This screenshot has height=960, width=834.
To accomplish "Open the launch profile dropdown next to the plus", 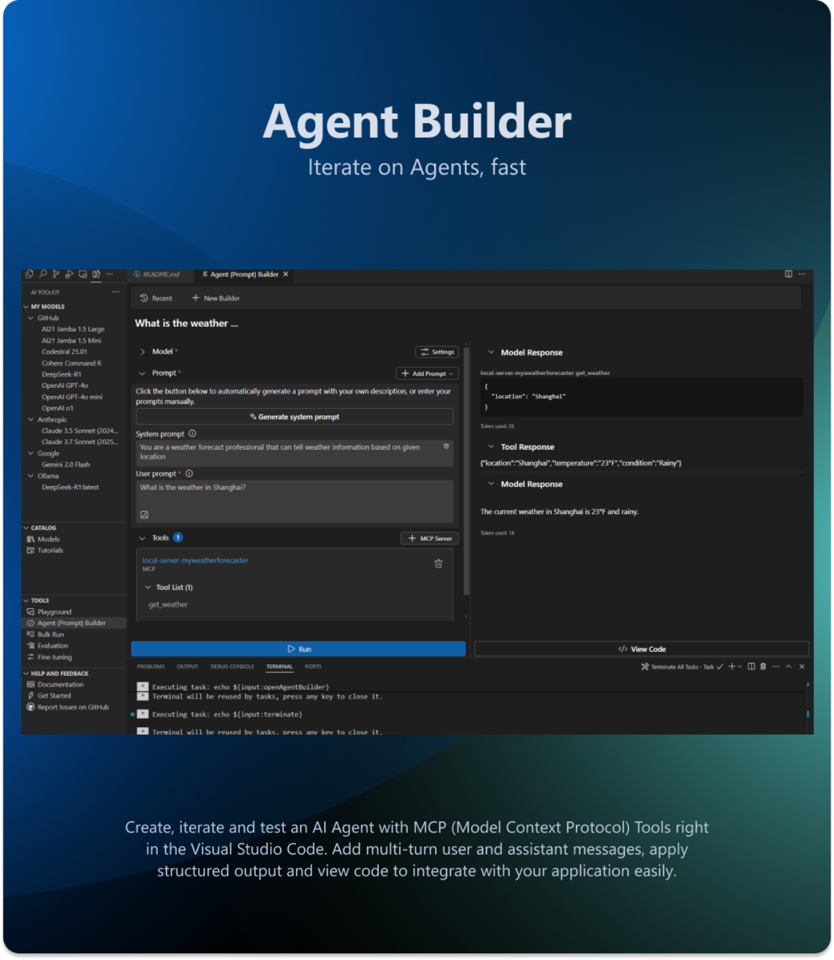I will point(740,667).
